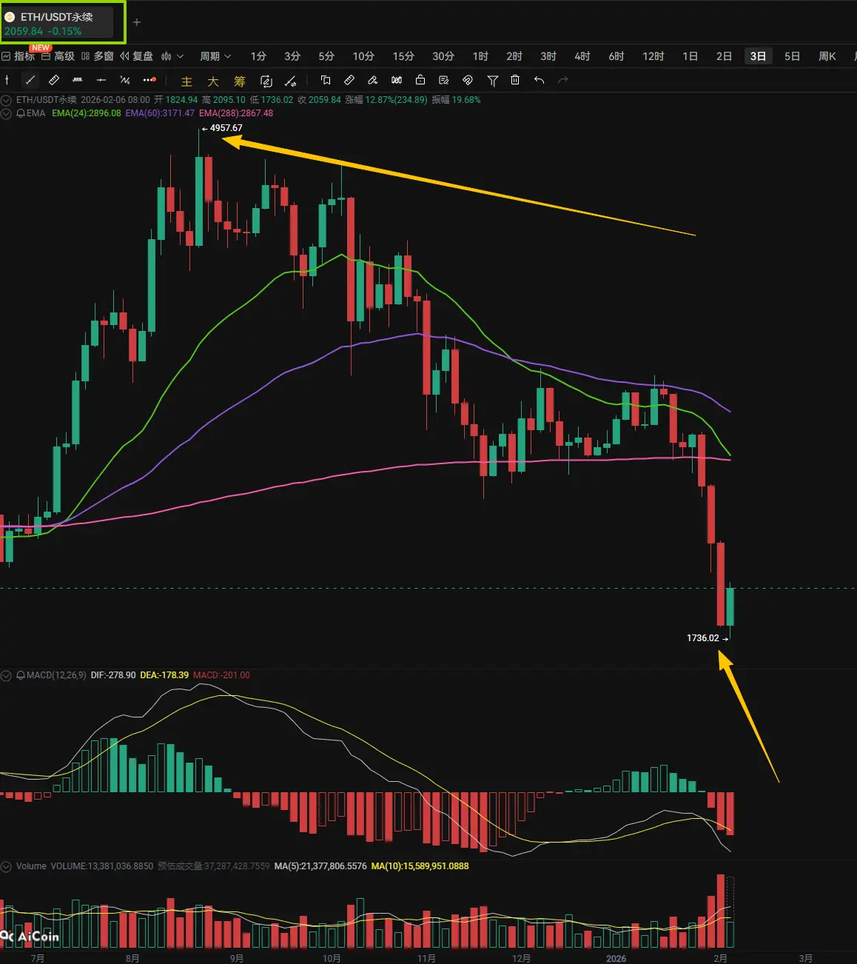Expand the 周期 period dropdown
Image resolution: width=857 pixels, height=964 pixels.
(215, 56)
